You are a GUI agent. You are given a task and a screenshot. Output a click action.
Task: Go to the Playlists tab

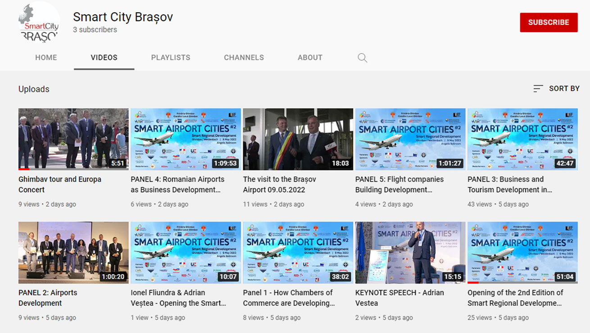[x=171, y=58]
